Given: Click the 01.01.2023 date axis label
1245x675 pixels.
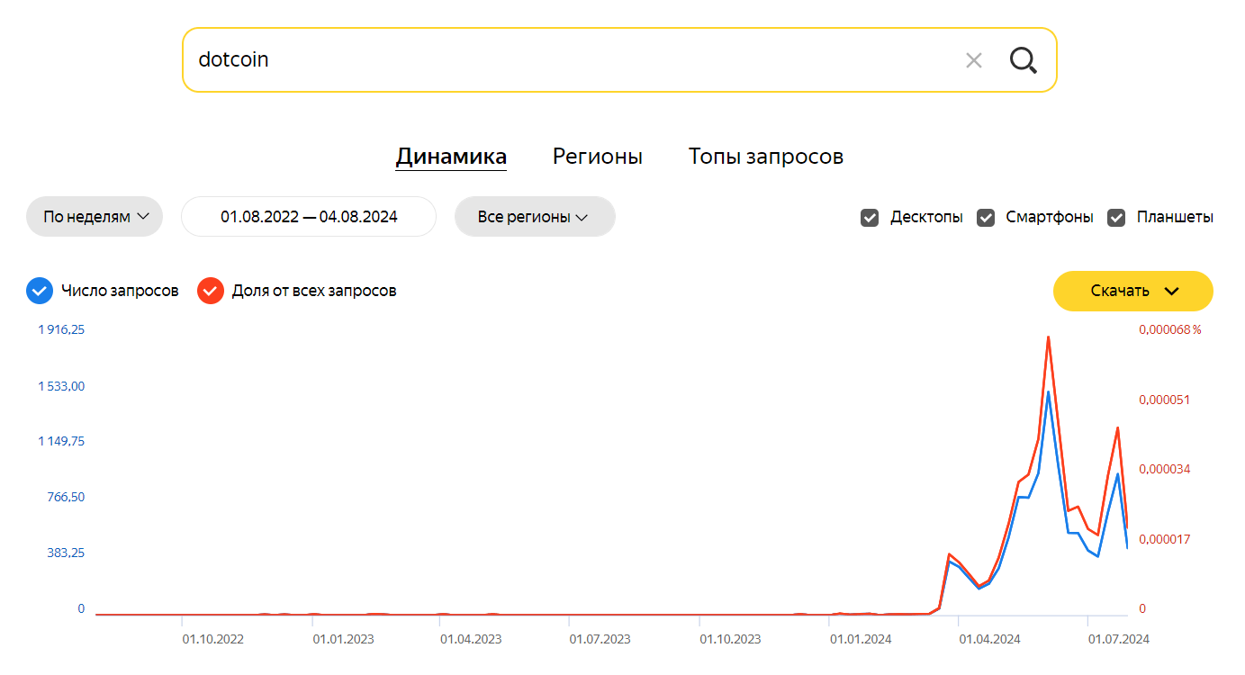Looking at the screenshot, I should tap(343, 640).
